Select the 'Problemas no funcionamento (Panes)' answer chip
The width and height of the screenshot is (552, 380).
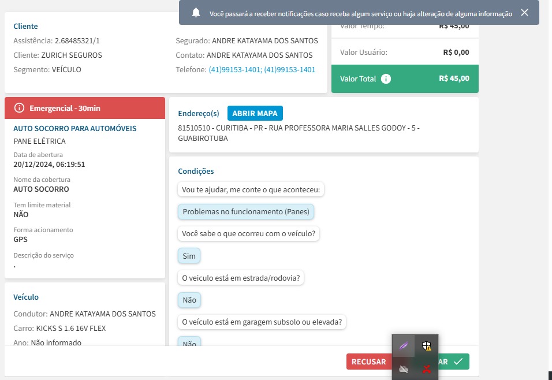click(246, 212)
